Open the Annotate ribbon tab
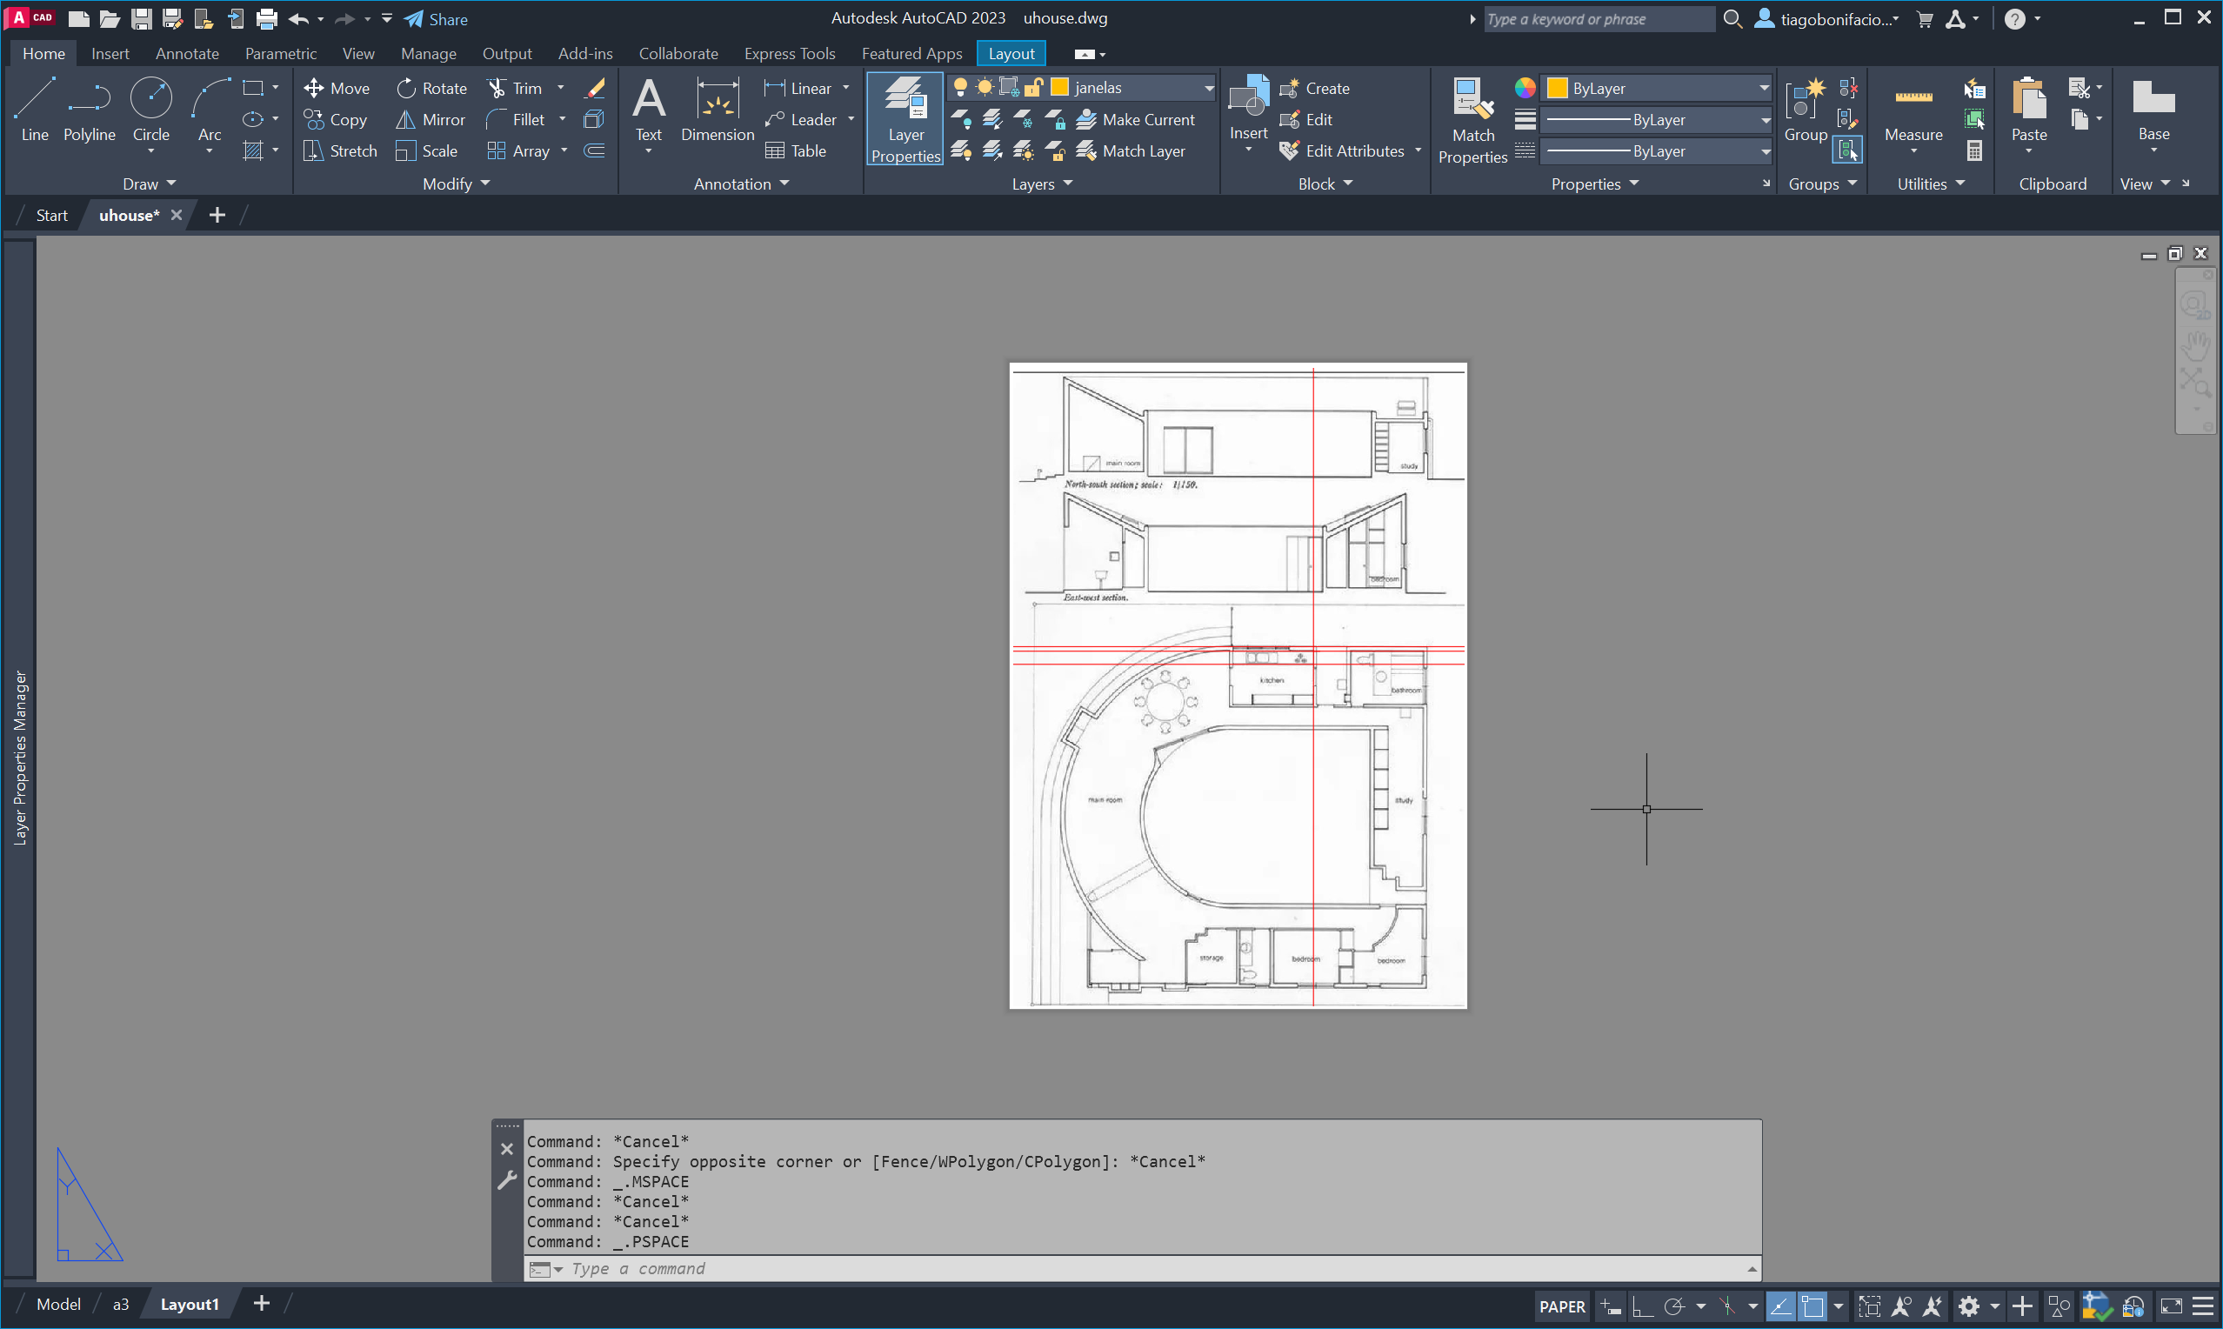 point(186,54)
